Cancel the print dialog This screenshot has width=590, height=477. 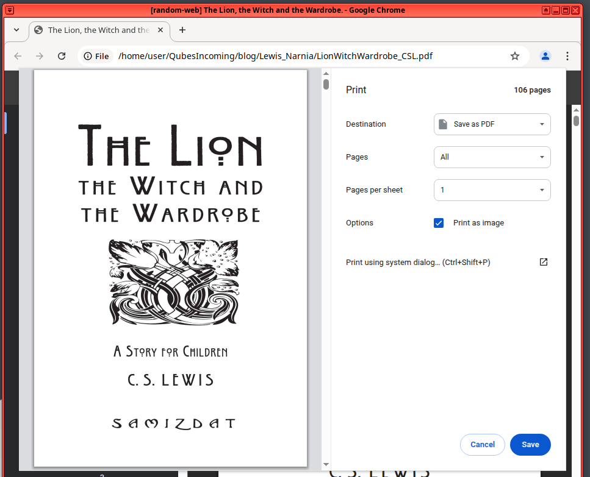click(x=482, y=445)
